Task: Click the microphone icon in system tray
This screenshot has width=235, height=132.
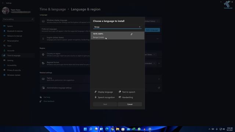Action: 217,129
